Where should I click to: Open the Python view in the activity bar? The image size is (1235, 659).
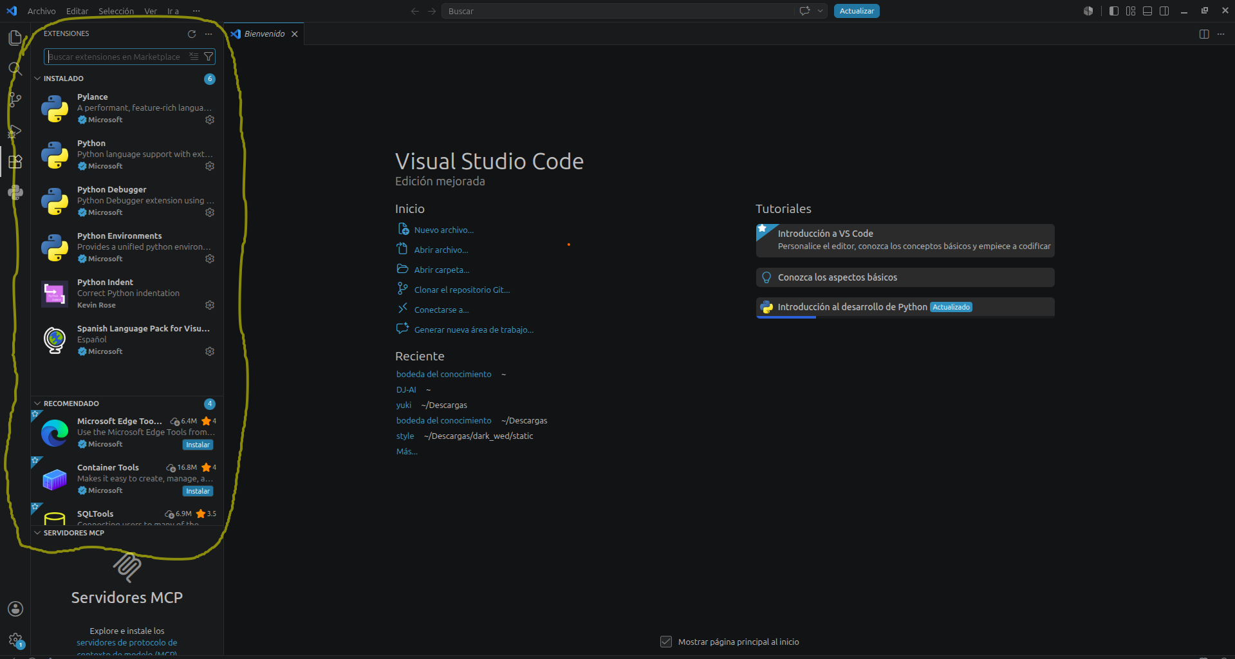(x=15, y=192)
